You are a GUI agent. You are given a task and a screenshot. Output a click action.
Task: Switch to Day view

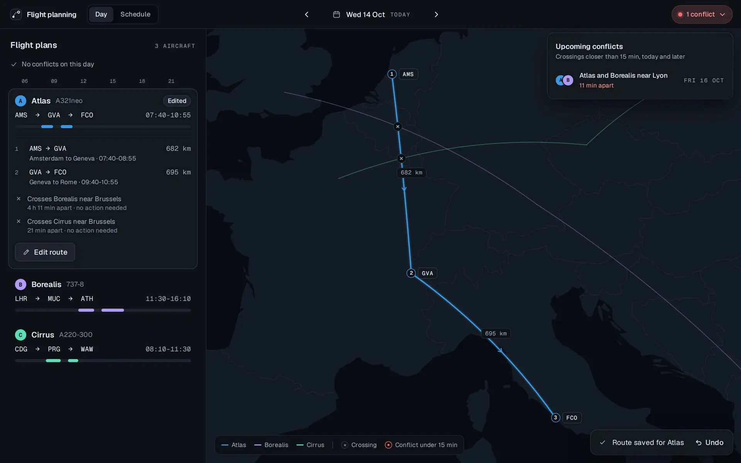pos(101,14)
